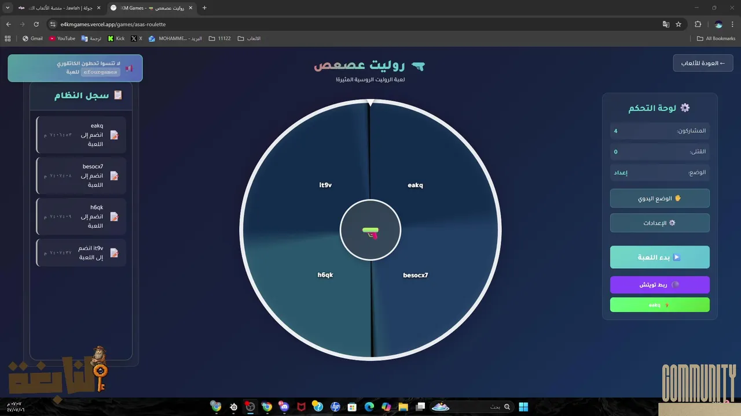Open the apps grid in bookmarks bar
Viewport: 741px width, 416px height.
point(8,39)
